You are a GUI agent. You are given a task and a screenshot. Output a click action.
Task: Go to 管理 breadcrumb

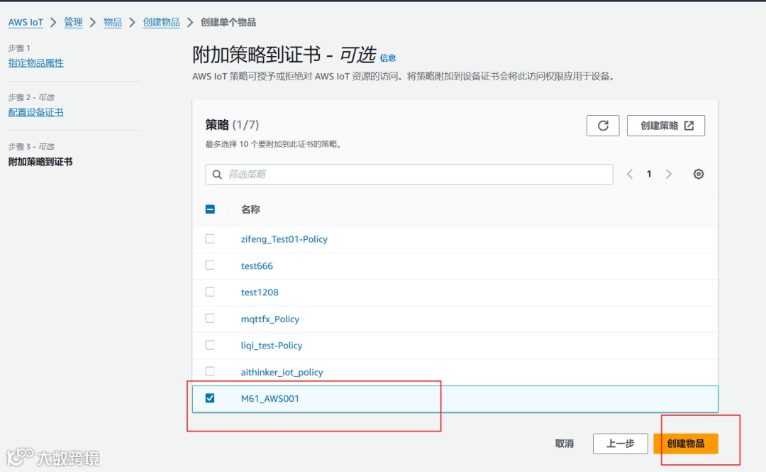(73, 23)
